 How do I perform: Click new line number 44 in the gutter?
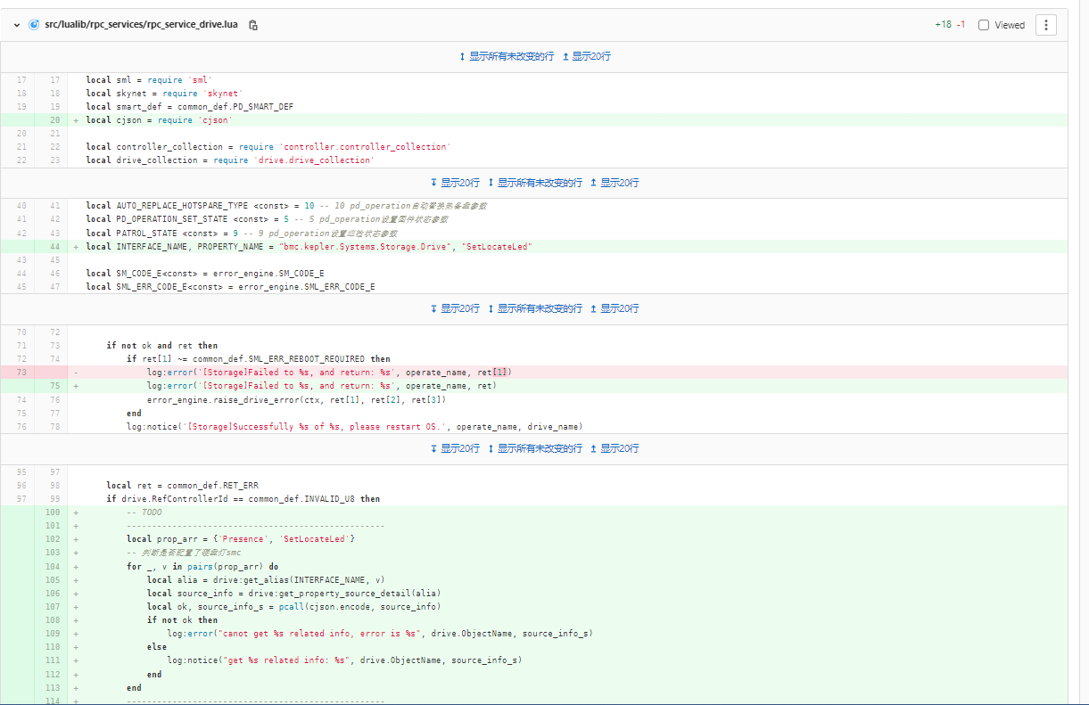(x=54, y=247)
